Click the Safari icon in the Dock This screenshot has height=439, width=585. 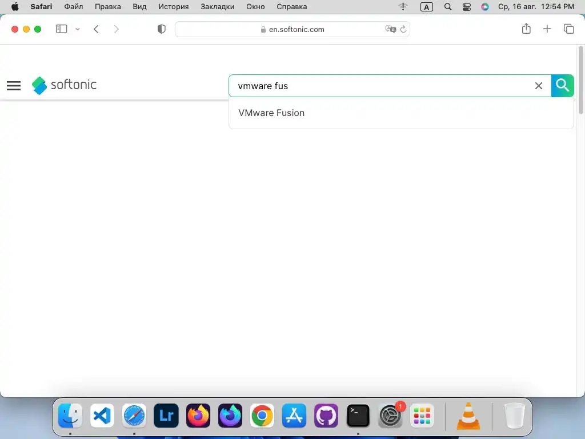[134, 415]
